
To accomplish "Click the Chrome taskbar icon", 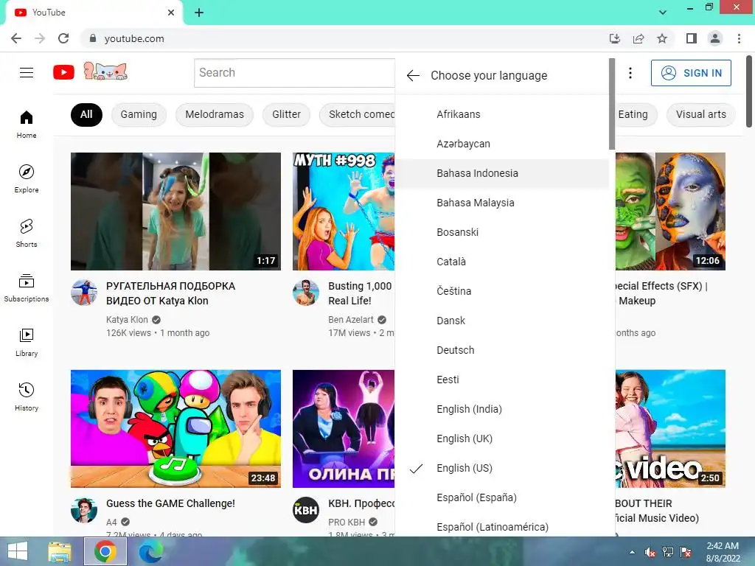I will tap(105, 551).
